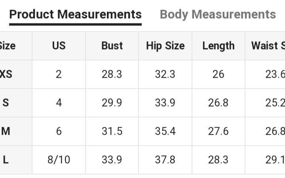Click the 28.3 bust measurement cell
The height and width of the screenshot is (178, 285).
(x=112, y=74)
